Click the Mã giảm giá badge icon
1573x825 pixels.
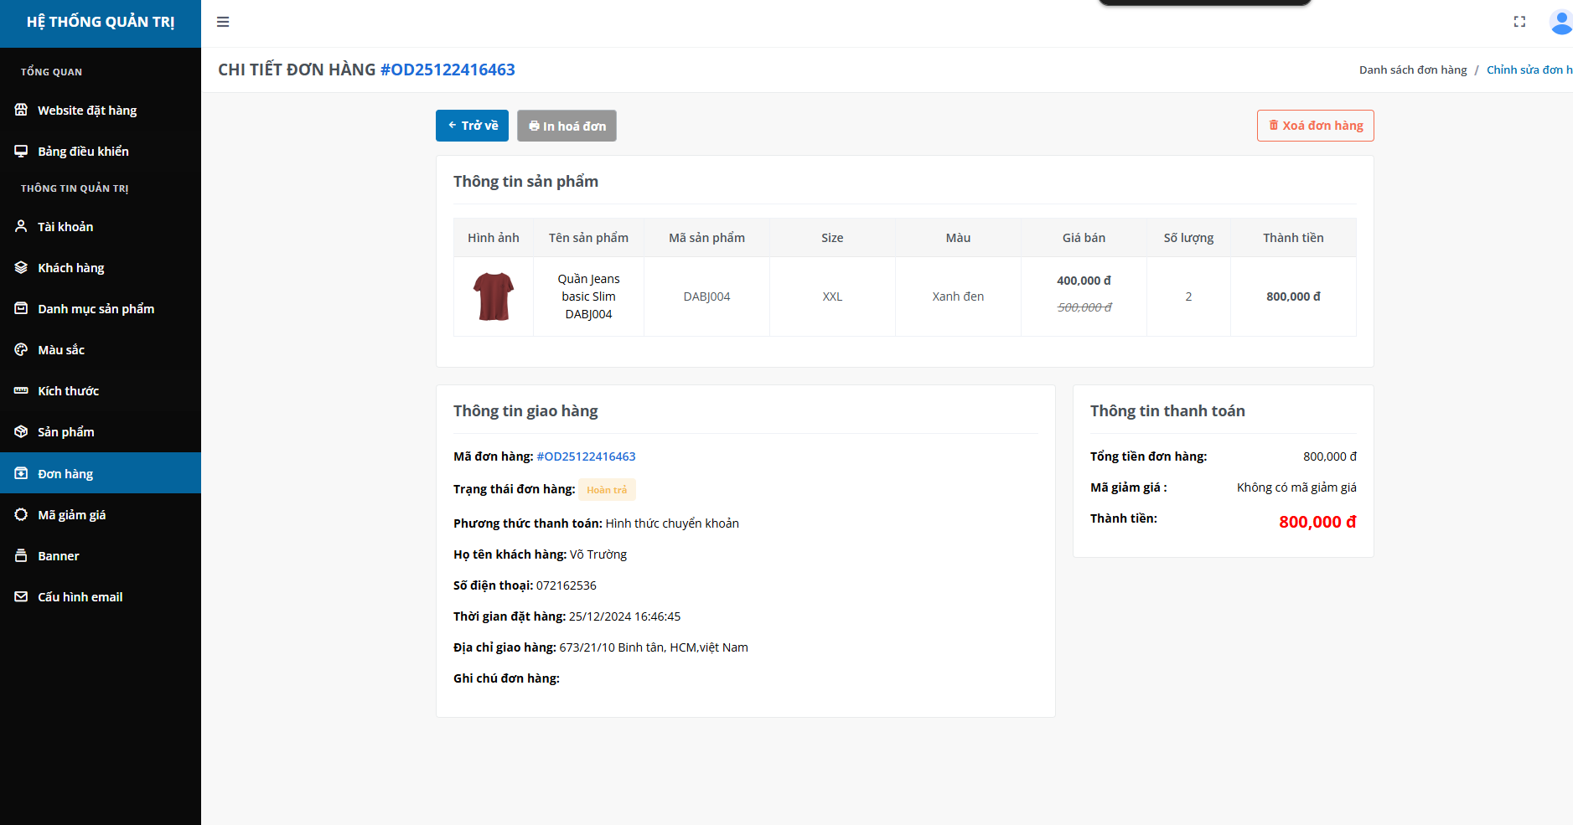tap(21, 514)
